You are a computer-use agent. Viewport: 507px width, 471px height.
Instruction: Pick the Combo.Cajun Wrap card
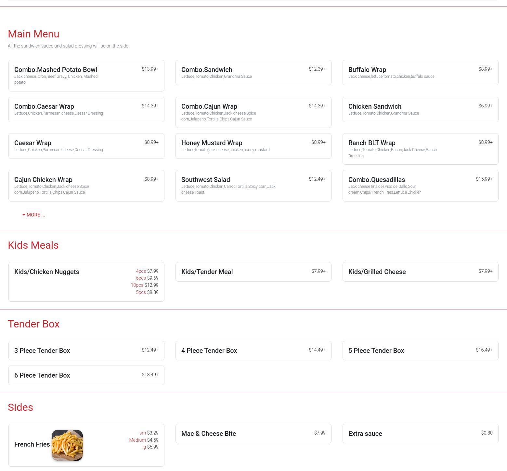click(253, 112)
